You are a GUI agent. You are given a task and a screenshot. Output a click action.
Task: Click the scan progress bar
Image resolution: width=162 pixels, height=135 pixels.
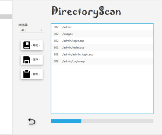102,121
